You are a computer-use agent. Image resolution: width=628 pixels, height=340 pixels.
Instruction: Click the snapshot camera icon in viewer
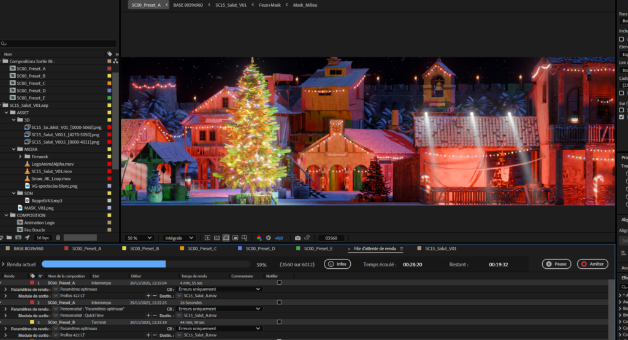[297, 238]
